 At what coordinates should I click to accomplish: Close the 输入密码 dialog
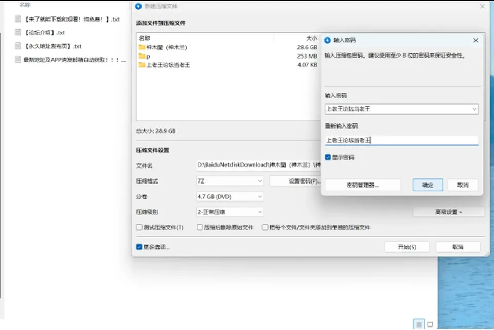[475, 40]
